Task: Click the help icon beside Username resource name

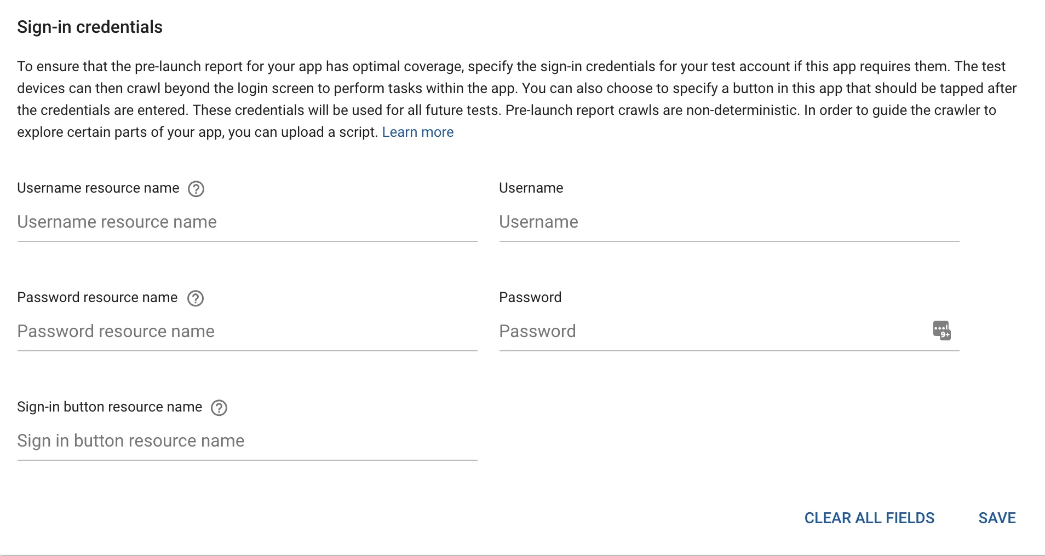Action: 196,189
